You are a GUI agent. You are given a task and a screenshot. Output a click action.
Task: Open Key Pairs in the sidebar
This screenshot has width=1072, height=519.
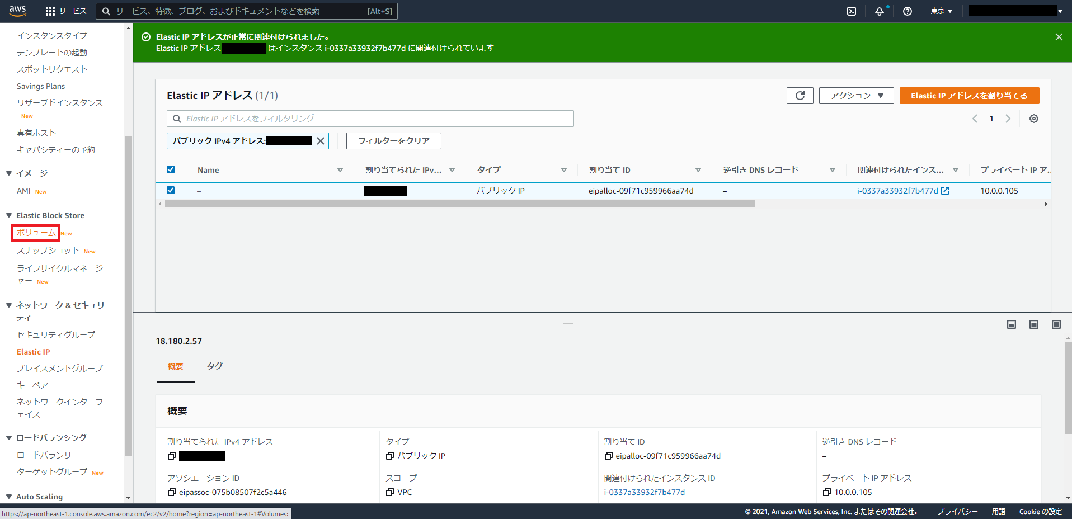32,385
